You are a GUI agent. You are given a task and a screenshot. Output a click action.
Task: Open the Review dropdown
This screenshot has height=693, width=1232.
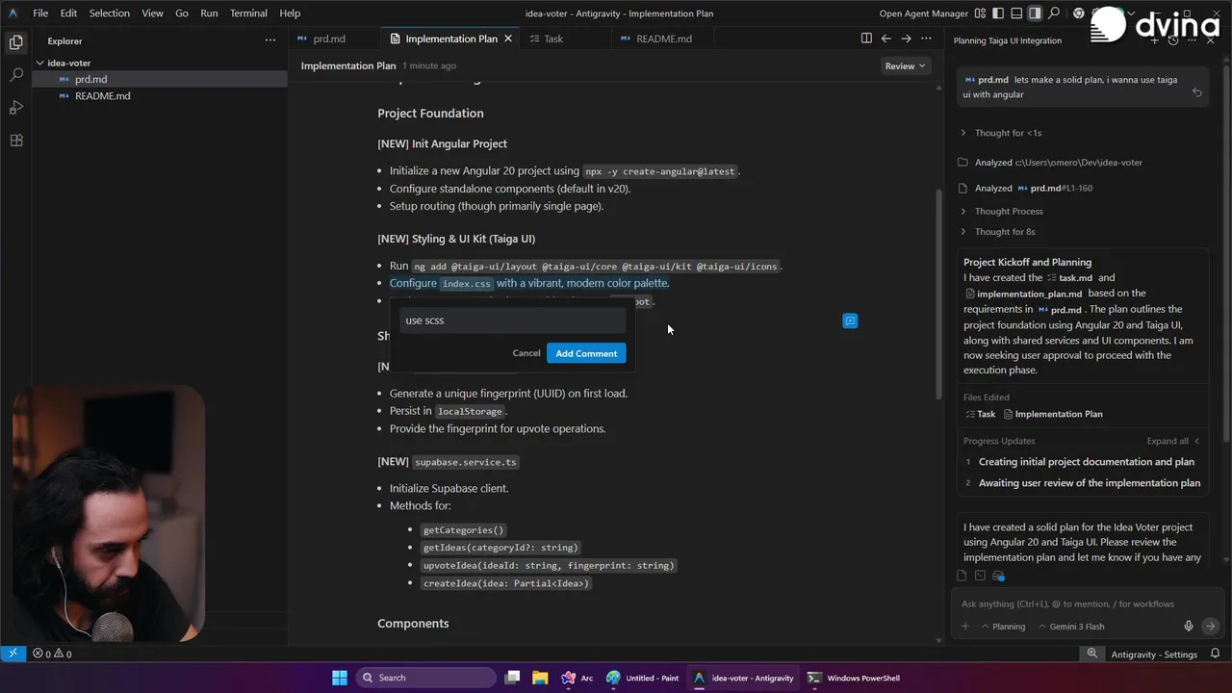pyautogui.click(x=906, y=65)
